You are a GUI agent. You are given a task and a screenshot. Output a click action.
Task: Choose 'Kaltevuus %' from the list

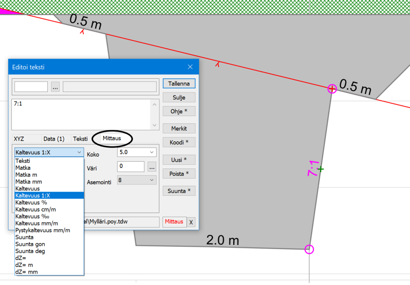pyautogui.click(x=31, y=202)
